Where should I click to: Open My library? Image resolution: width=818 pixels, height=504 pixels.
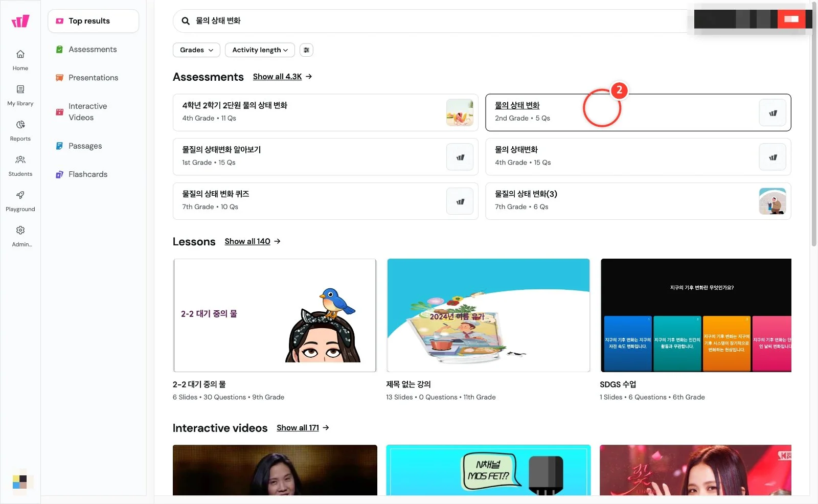(20, 95)
